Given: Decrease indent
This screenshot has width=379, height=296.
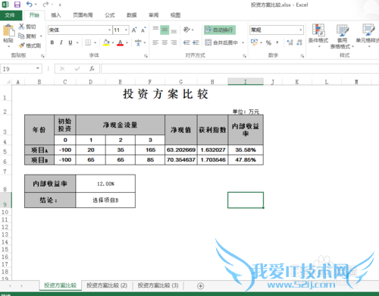Looking at the screenshot, I should (186, 43).
